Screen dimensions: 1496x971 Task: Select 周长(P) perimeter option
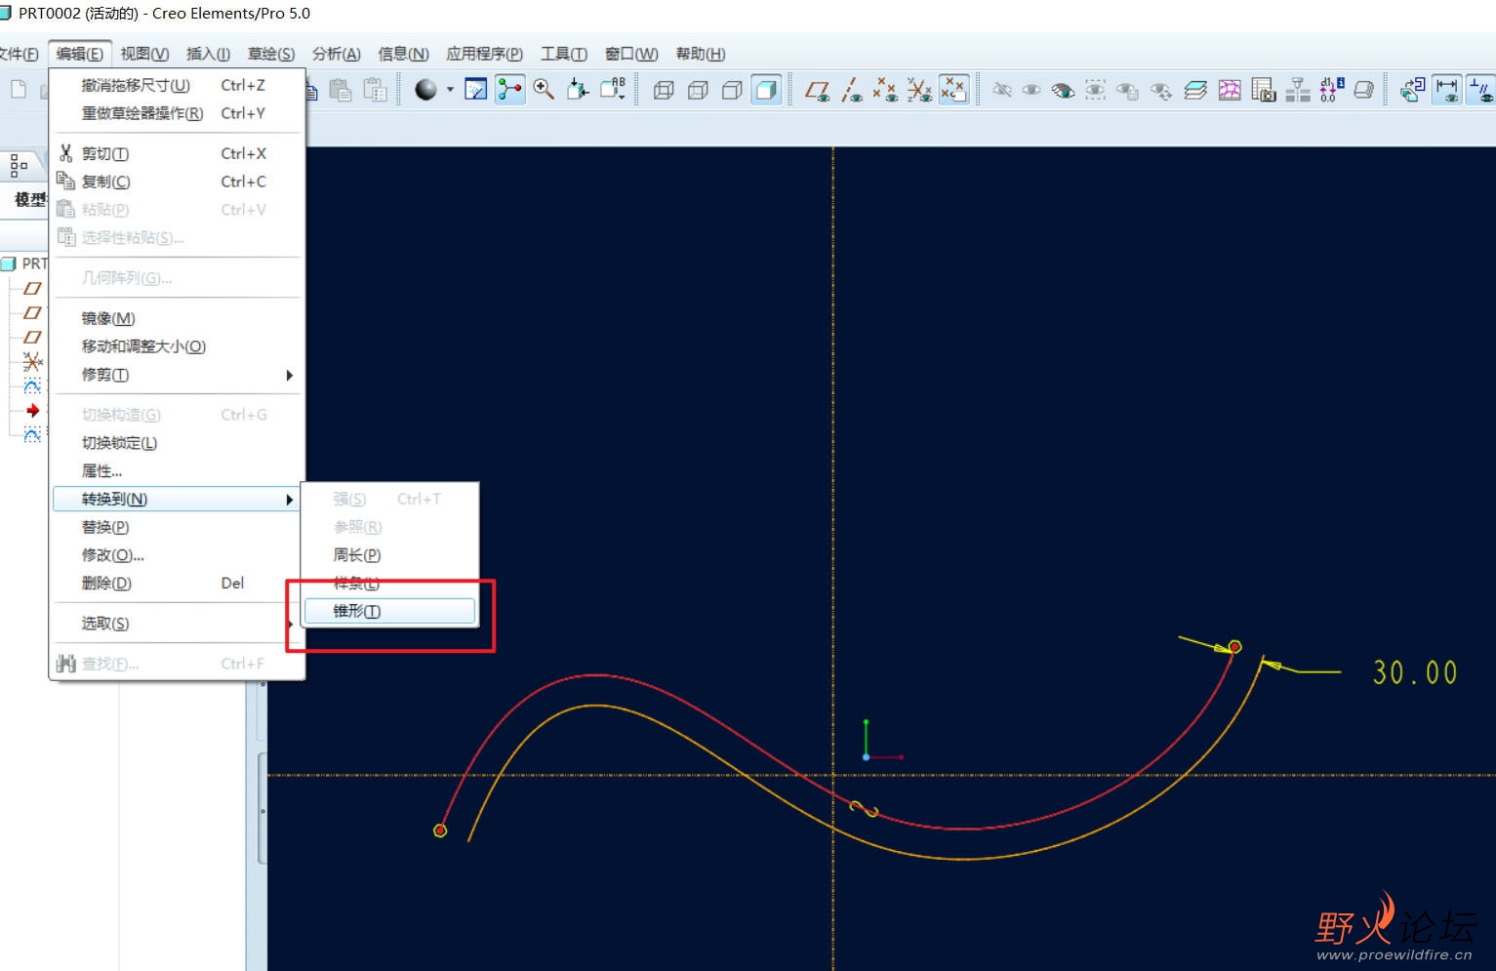click(x=357, y=555)
